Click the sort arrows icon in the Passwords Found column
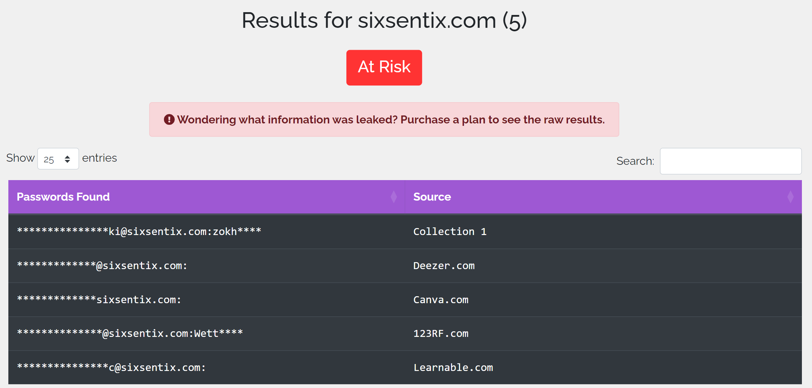The image size is (812, 388). [394, 197]
